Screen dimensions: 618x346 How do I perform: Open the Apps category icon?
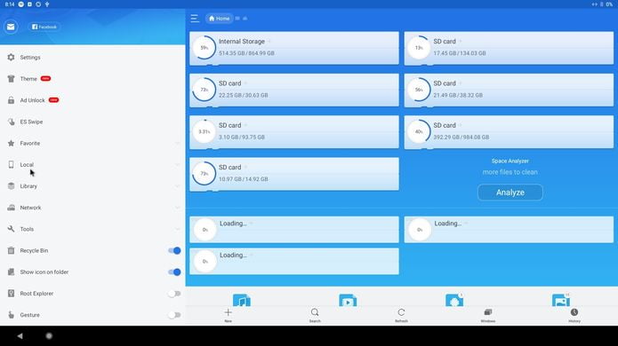click(x=454, y=300)
